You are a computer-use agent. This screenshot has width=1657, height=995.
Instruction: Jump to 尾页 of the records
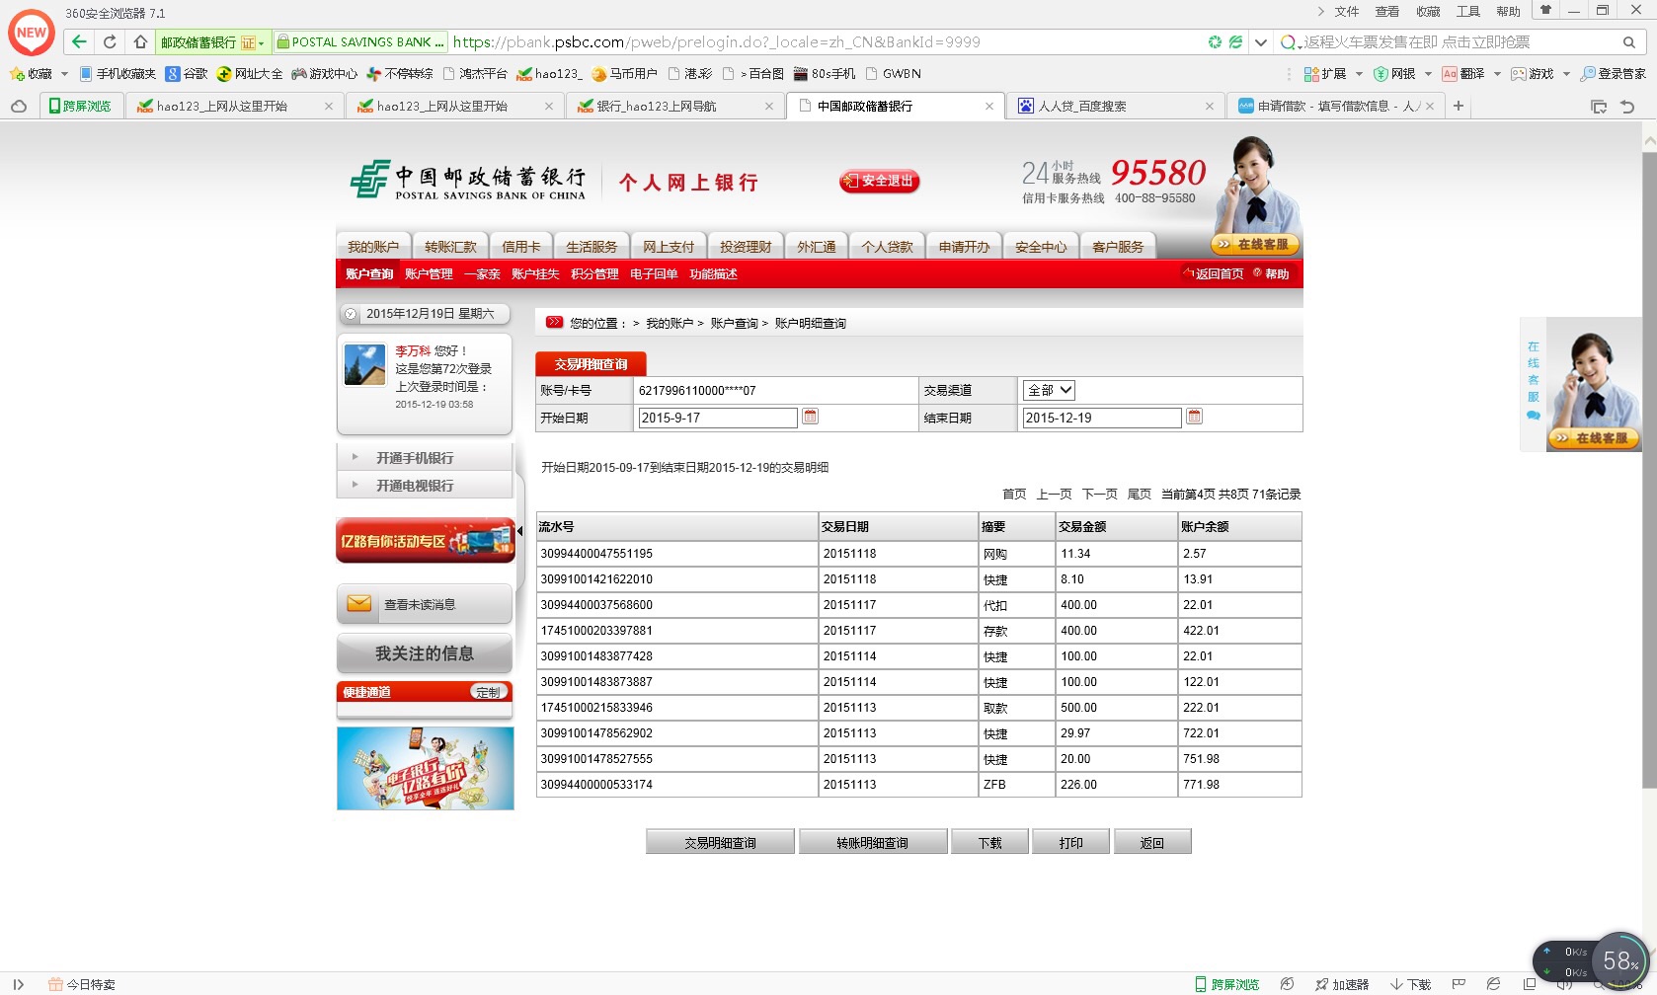click(x=1139, y=494)
